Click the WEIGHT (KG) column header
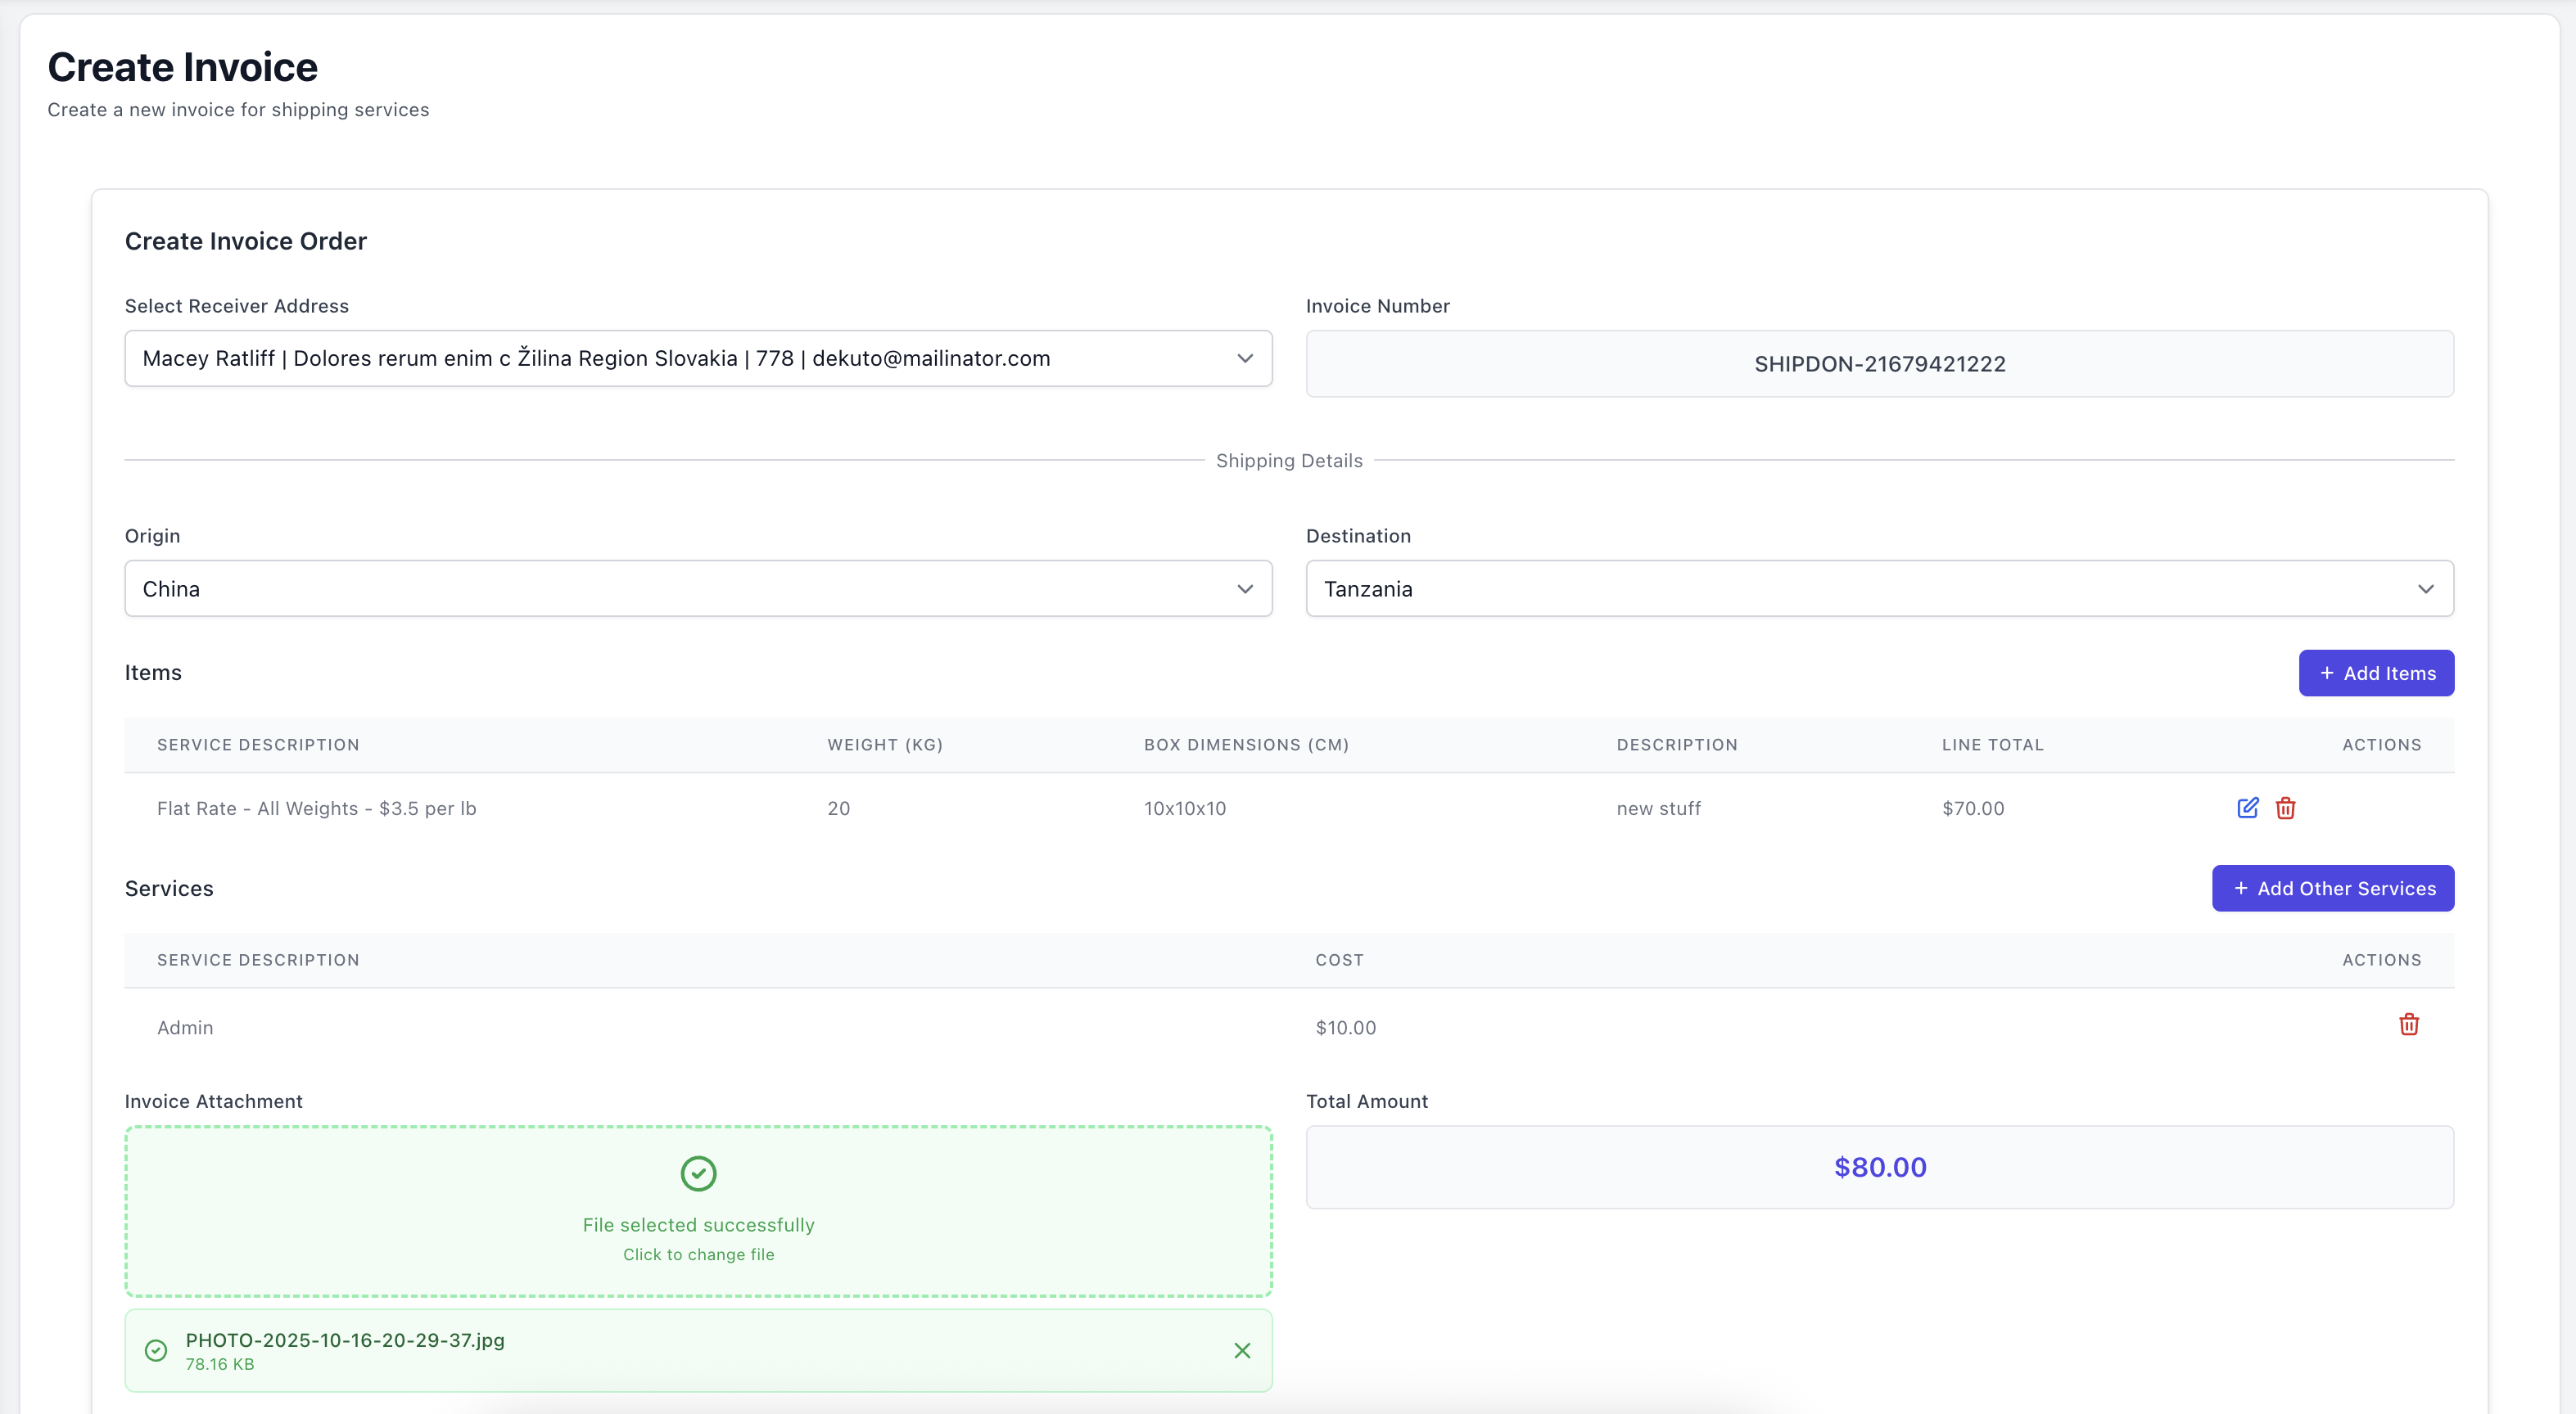This screenshot has width=2576, height=1414. point(885,745)
